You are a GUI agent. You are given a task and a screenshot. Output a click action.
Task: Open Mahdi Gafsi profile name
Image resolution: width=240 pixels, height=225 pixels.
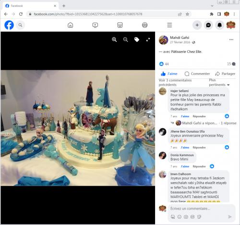pos(180,37)
